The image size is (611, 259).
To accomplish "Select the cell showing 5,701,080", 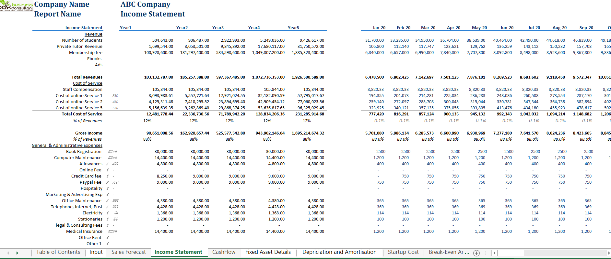I will (374, 133).
